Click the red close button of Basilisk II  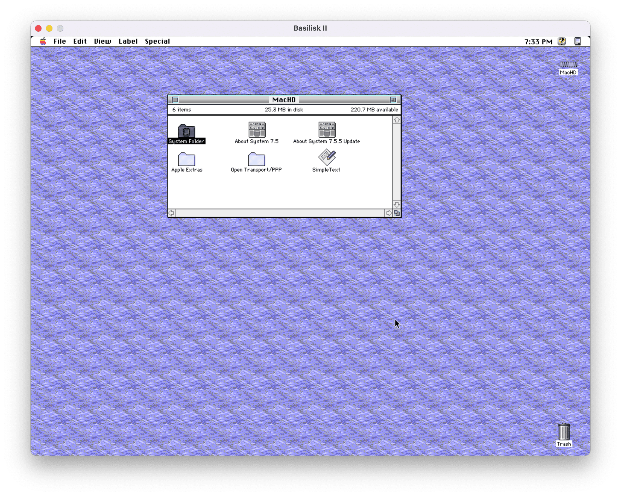pos(38,28)
